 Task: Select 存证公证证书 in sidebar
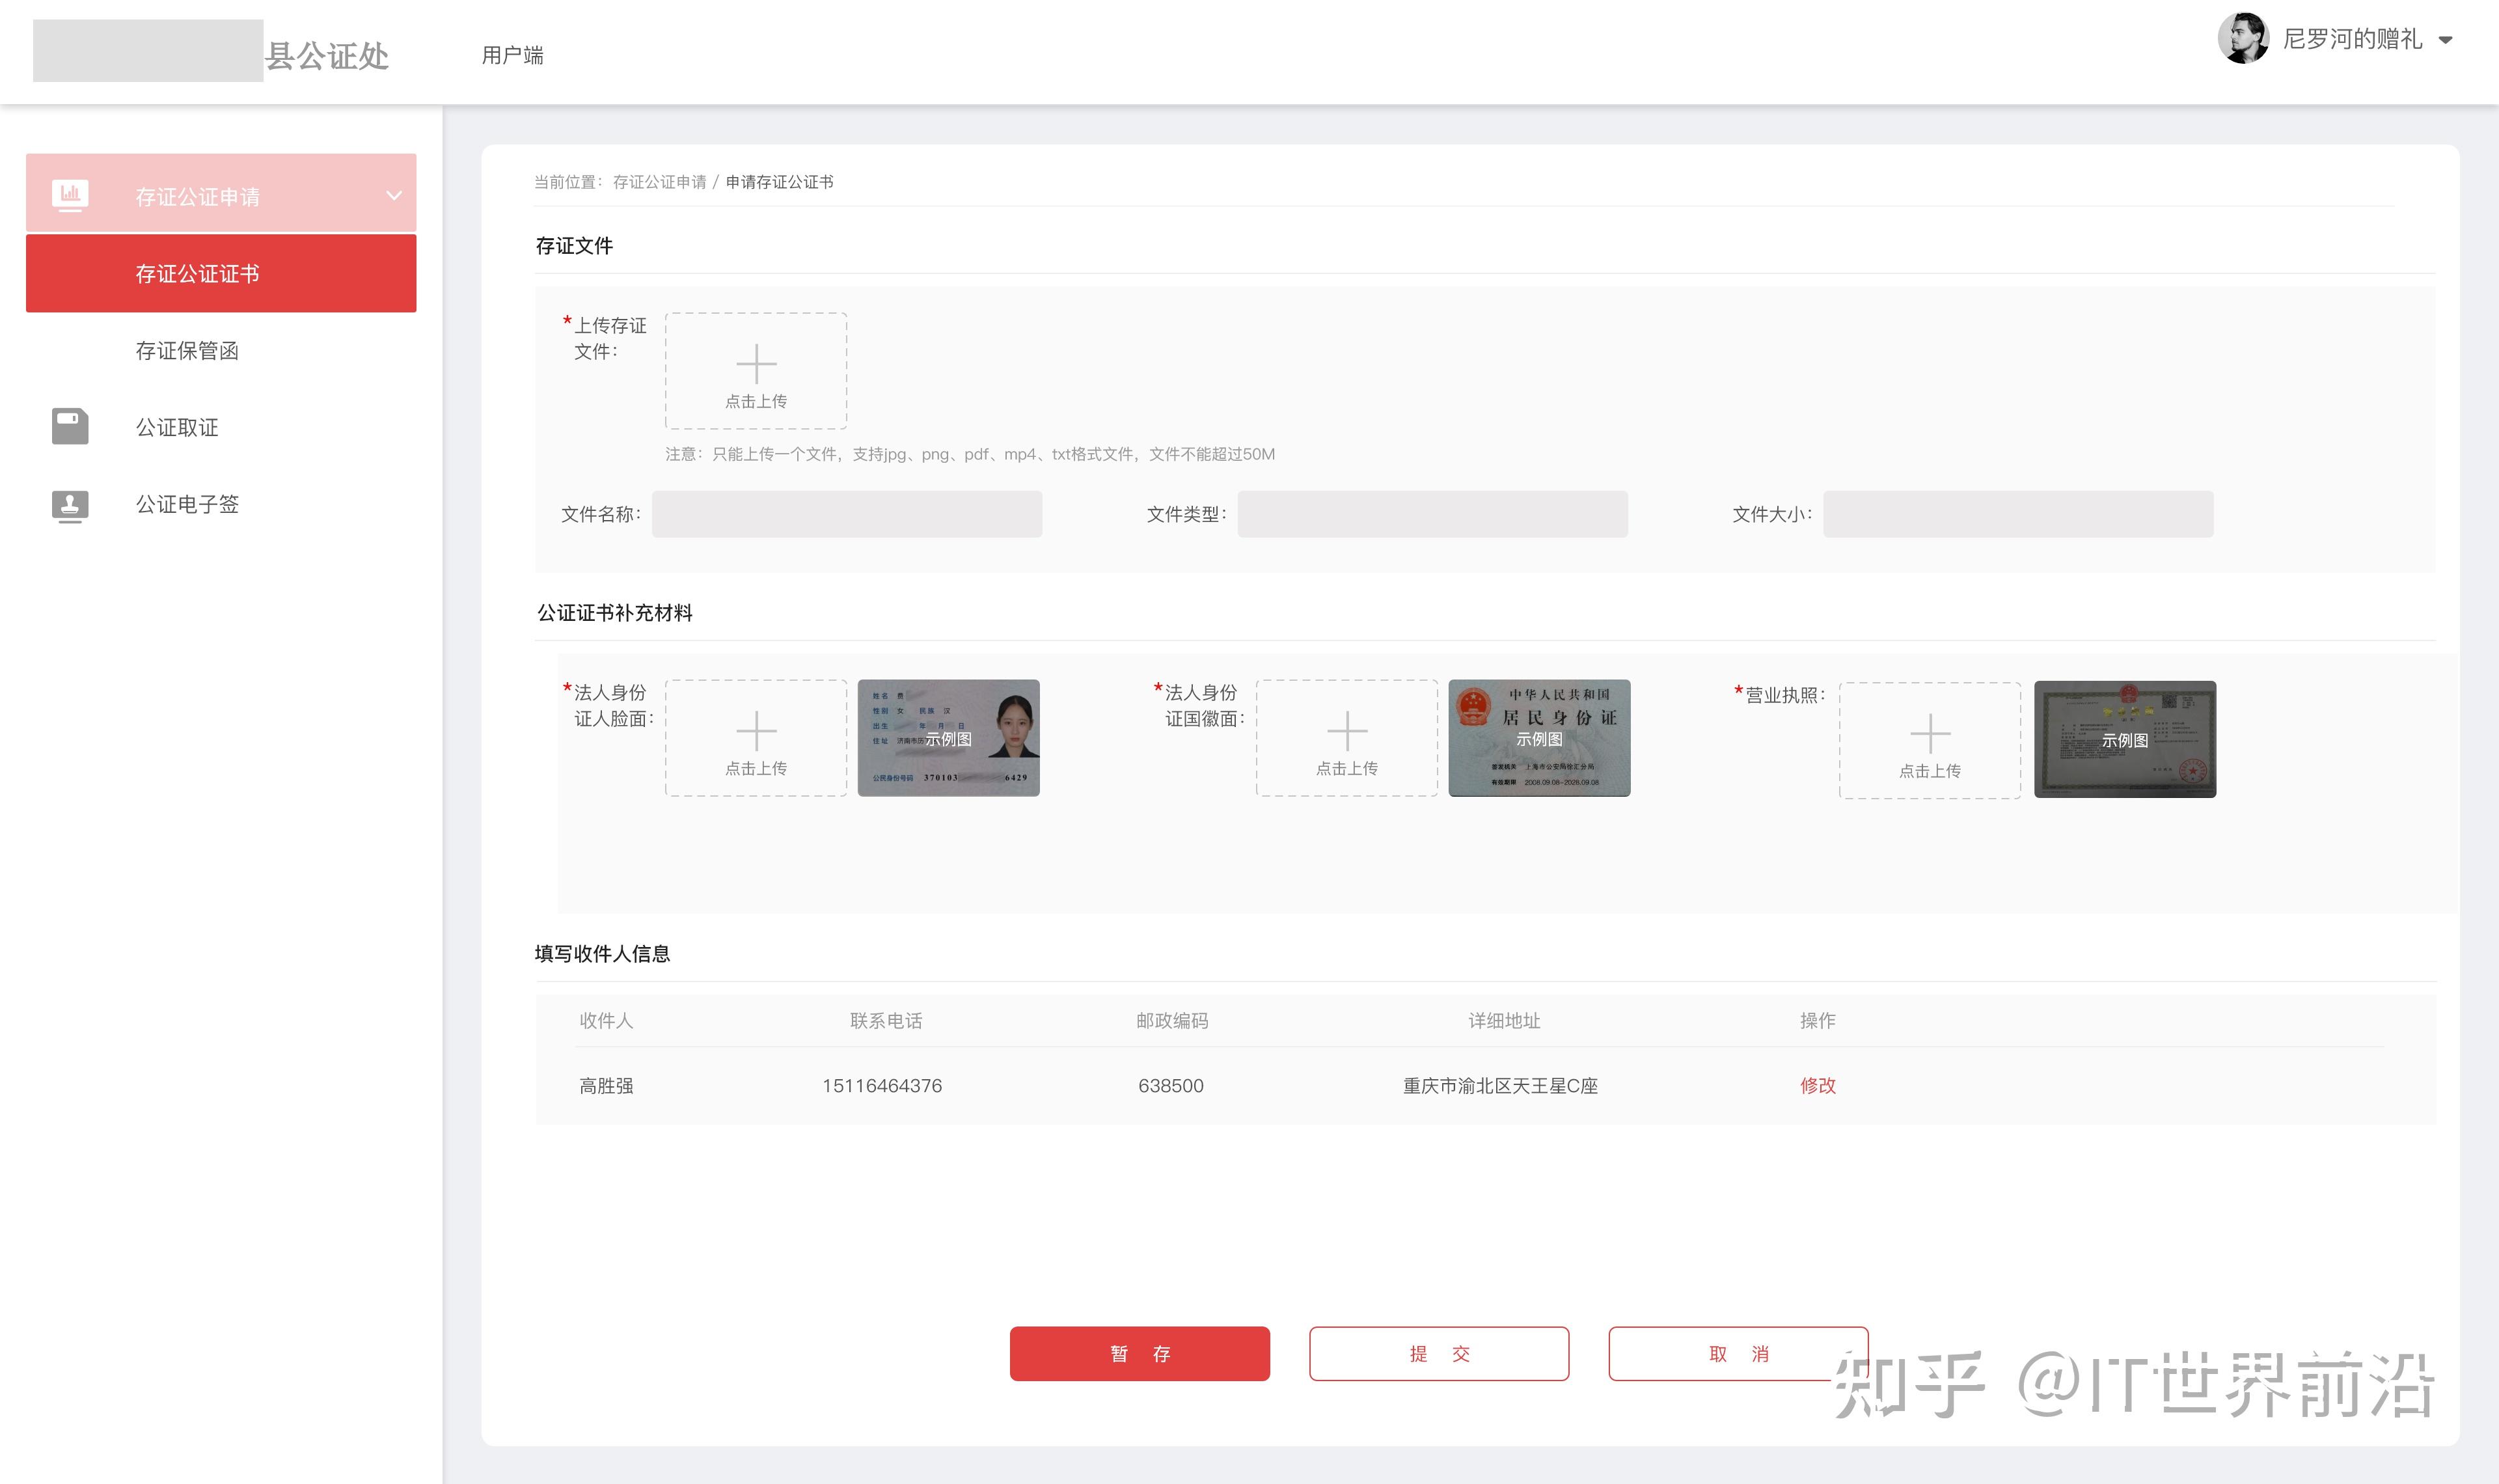click(x=198, y=274)
